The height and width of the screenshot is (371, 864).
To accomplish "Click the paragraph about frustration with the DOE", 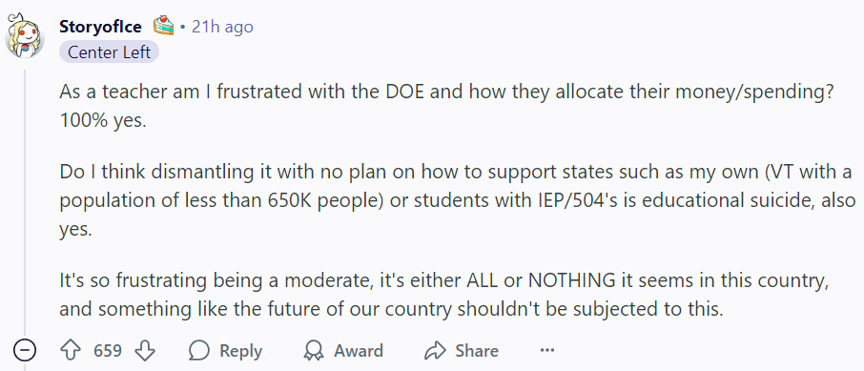I will pos(444,107).
